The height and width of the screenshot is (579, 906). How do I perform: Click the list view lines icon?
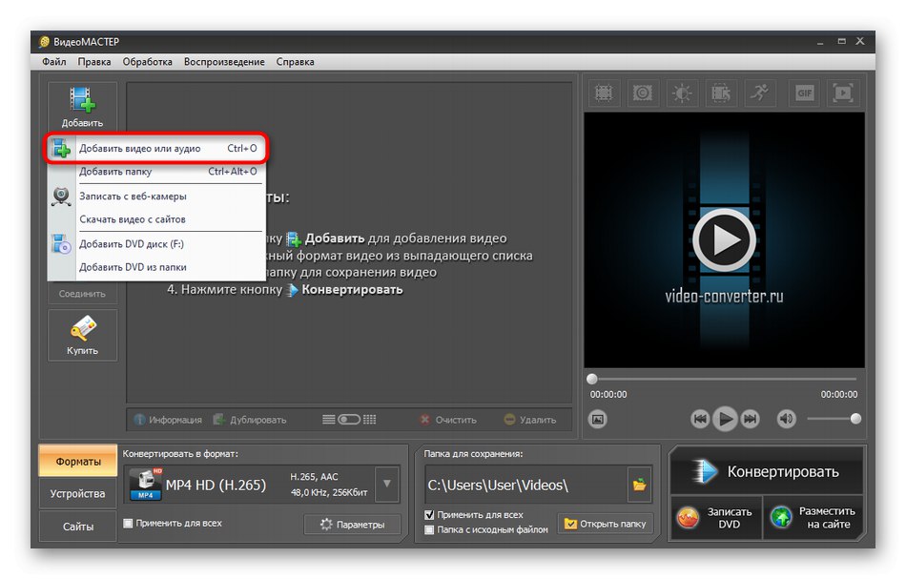328,420
